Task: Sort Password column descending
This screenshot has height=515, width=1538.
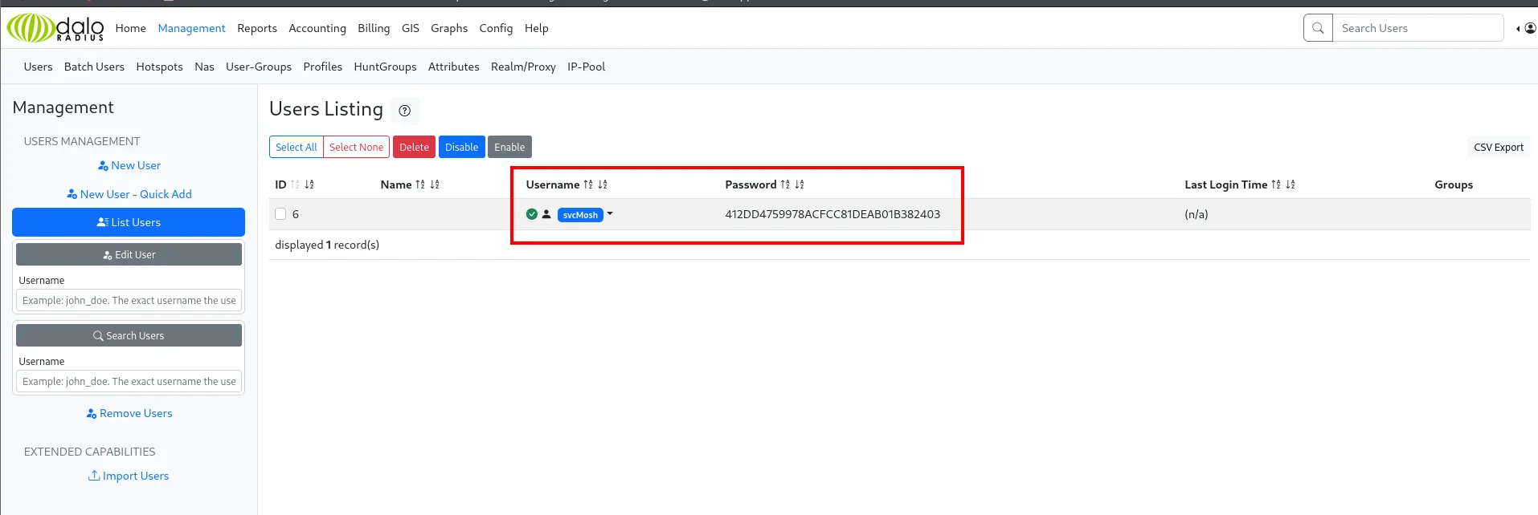Action: point(800,185)
